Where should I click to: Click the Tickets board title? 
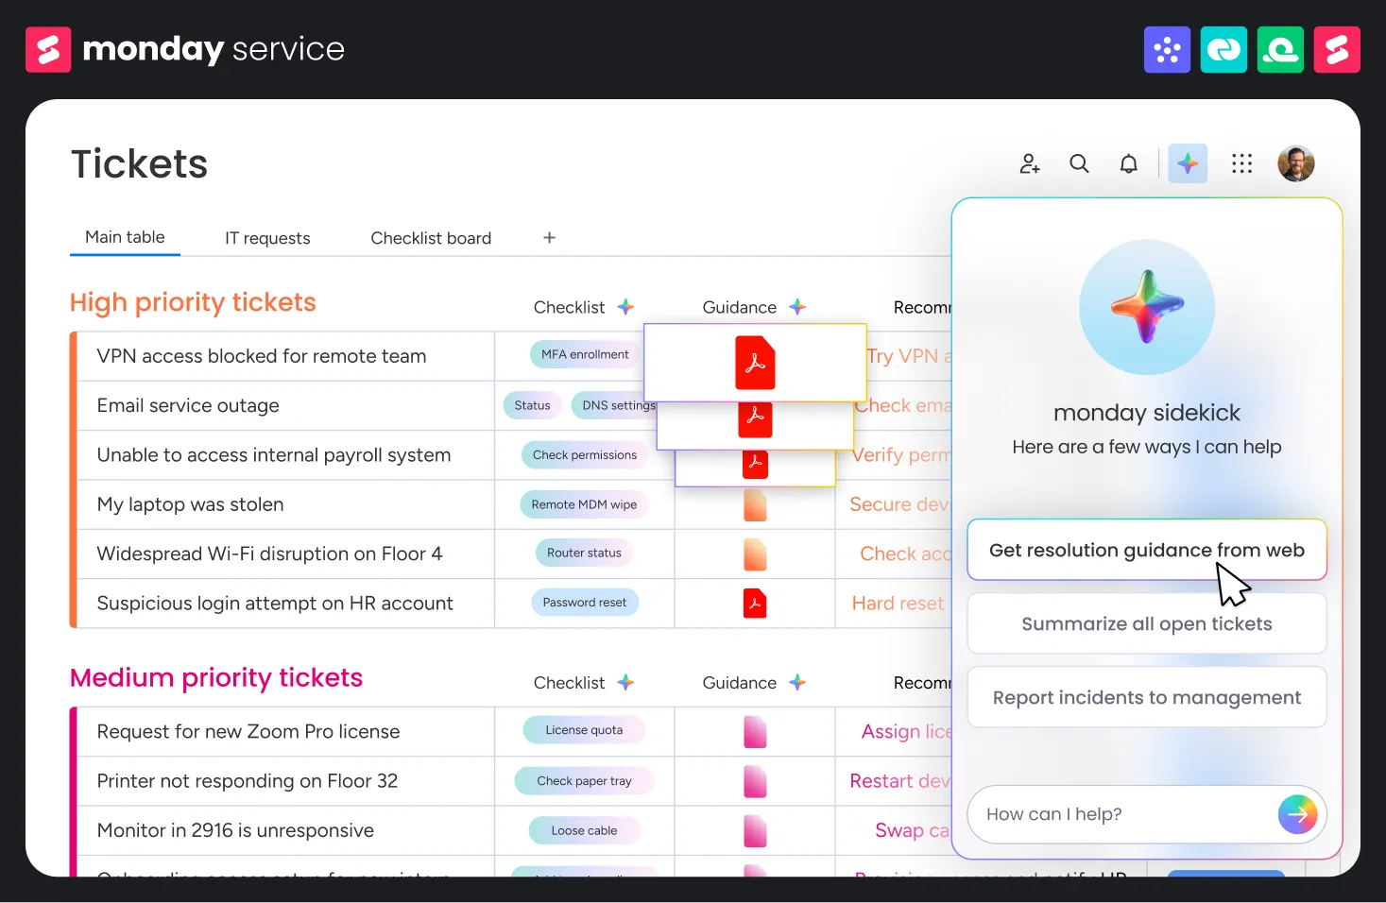click(139, 163)
